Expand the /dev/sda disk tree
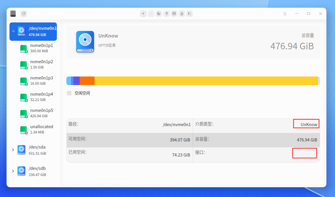This screenshot has width=335, height=197. (13, 150)
